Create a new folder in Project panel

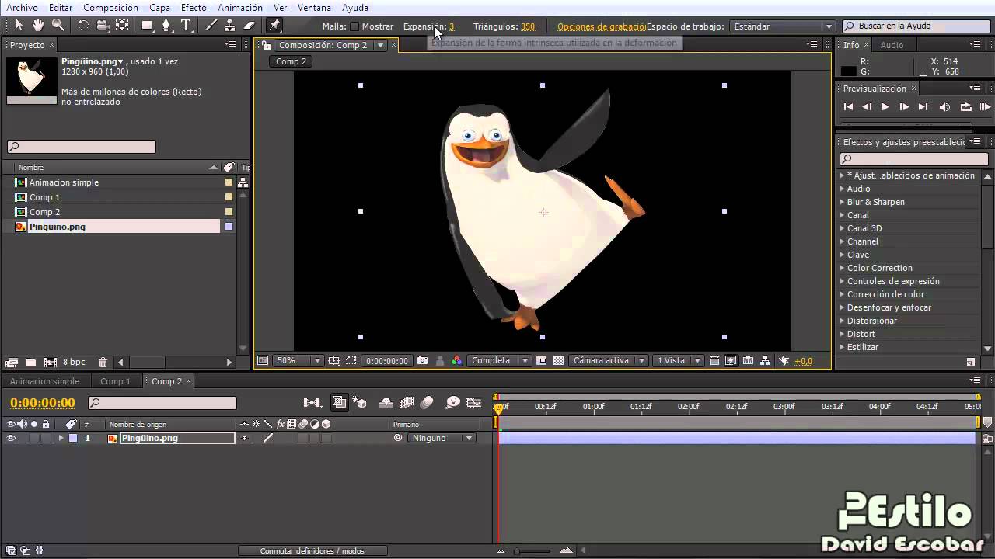(x=30, y=363)
